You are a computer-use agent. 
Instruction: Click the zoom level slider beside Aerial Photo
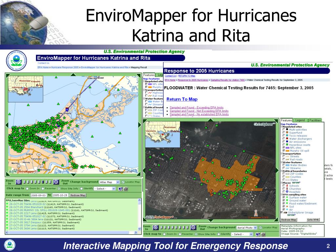pos(175,228)
